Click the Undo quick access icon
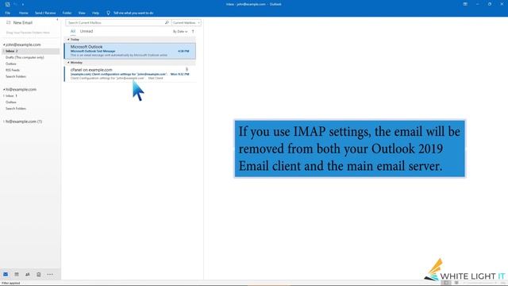 click(15, 4)
